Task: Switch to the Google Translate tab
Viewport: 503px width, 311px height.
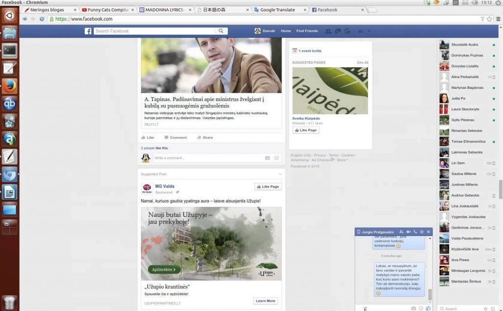Action: pos(278,10)
